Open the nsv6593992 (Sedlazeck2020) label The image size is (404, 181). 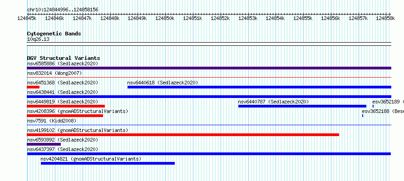click(x=63, y=140)
